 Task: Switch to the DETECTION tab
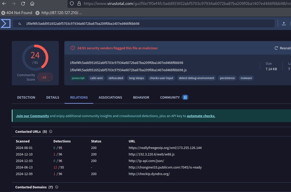pos(26,98)
